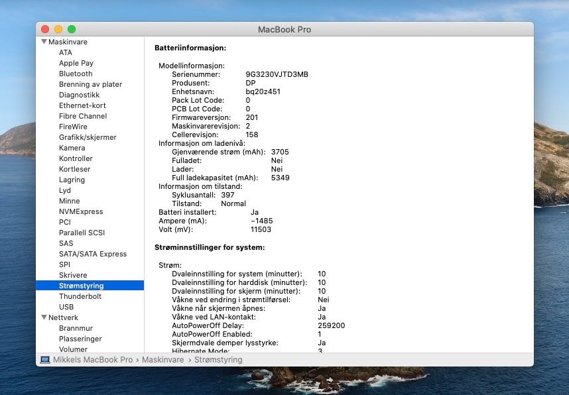Click Informasjon om ladenivå label
Image resolution: width=569 pixels, height=395 pixels.
(x=202, y=143)
